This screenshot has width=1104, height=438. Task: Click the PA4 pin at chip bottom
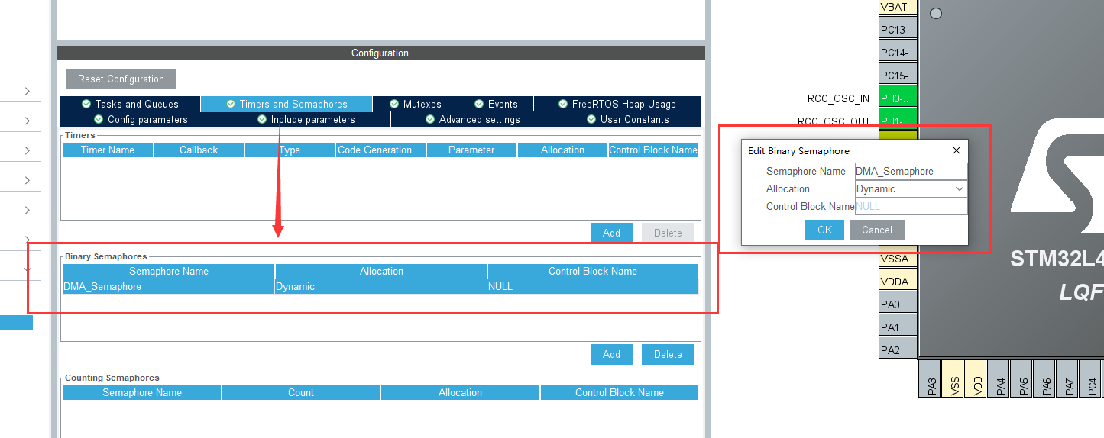pos(999,378)
